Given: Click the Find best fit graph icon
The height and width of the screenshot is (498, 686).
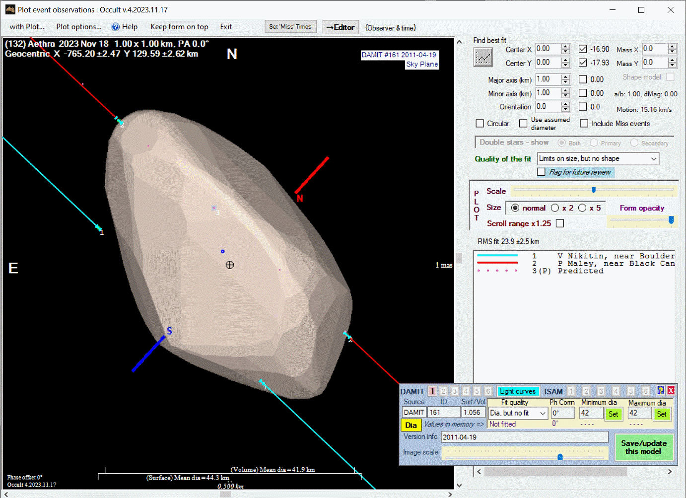Looking at the screenshot, I should [x=483, y=58].
